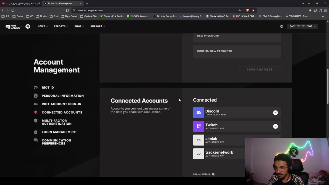
Task: Open the browser hamburger menu
Action: click(326, 10)
